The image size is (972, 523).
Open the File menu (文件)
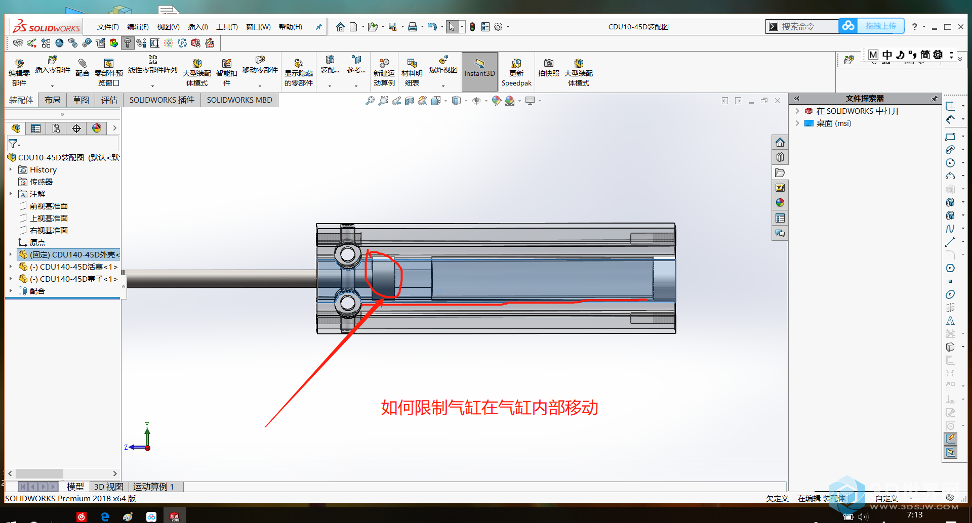[108, 27]
